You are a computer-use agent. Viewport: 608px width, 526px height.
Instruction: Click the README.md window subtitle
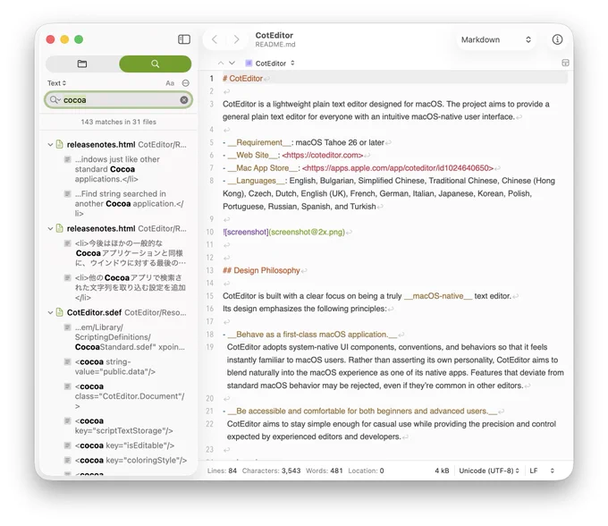274,45
